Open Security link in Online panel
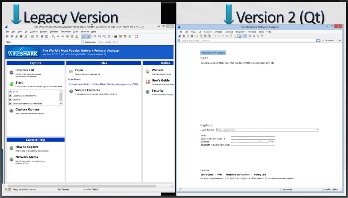Screen dimensions: 348x198 point(157,90)
